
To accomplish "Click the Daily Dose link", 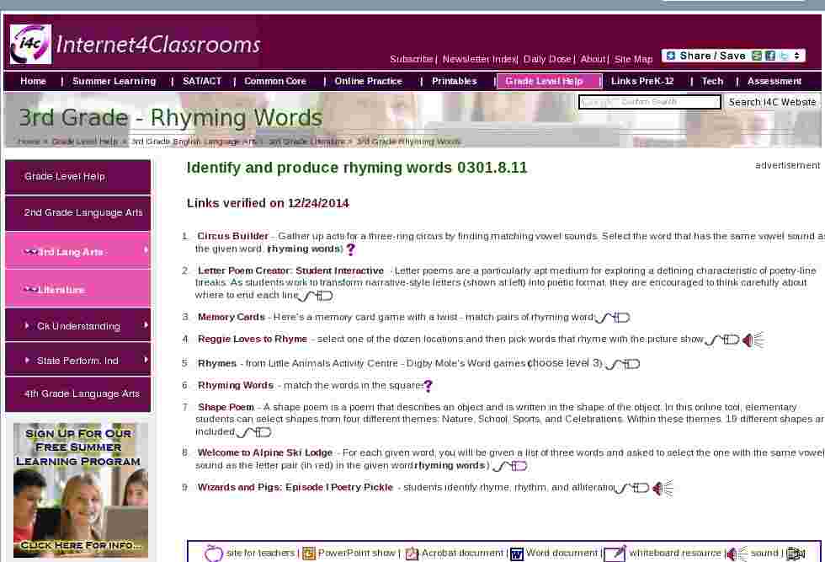I will (547, 60).
